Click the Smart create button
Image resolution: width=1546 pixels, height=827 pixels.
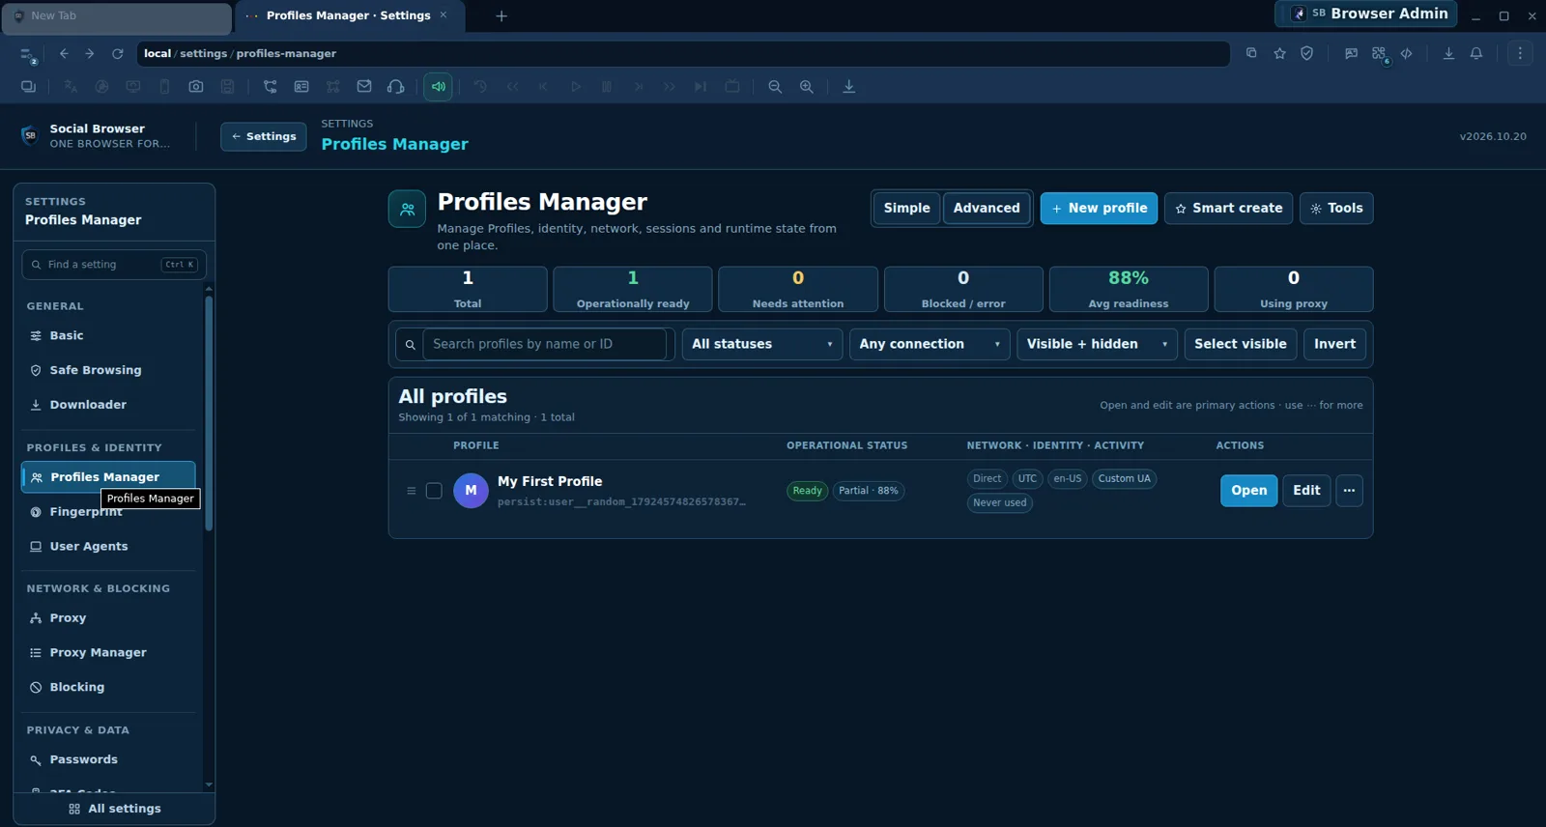(x=1228, y=208)
